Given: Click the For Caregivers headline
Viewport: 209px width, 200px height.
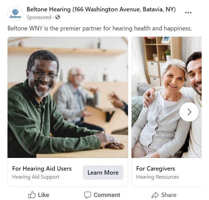Looking at the screenshot, I should (x=156, y=169).
